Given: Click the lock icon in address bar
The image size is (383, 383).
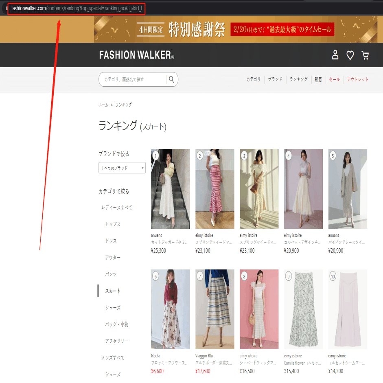Looking at the screenshot, I should coord(7,8).
